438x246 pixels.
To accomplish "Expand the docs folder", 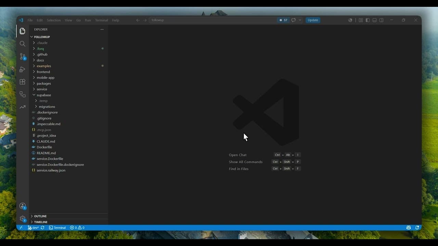I will point(34,60).
